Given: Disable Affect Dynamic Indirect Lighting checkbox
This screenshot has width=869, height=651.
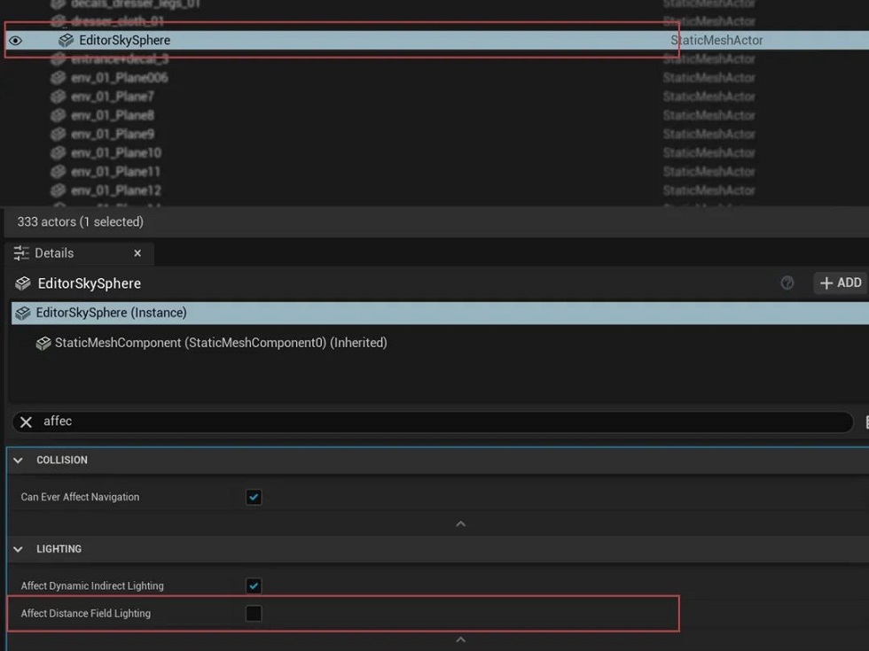Looking at the screenshot, I should point(254,585).
